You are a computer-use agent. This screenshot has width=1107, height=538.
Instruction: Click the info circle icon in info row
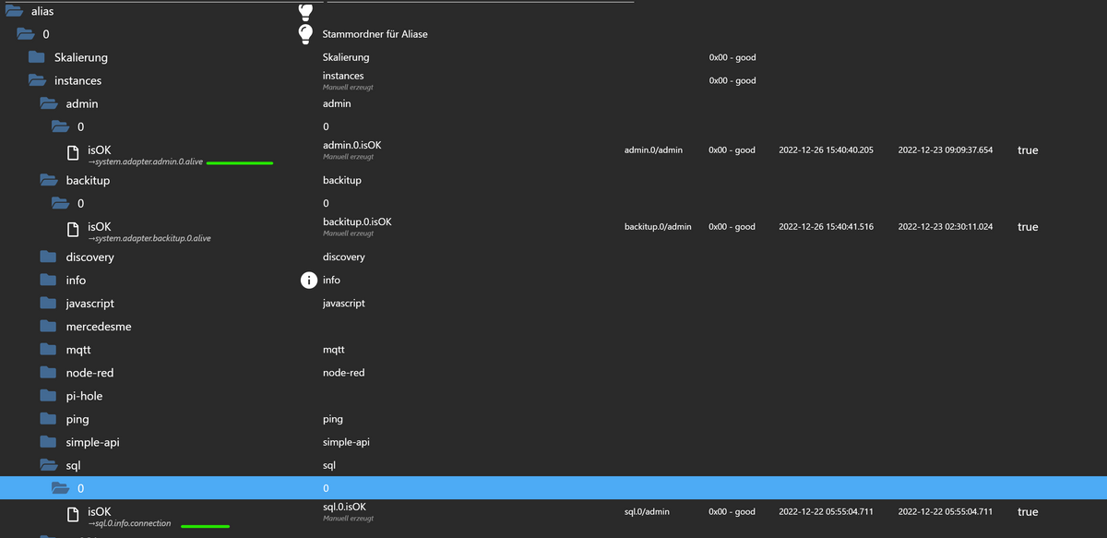pos(309,280)
